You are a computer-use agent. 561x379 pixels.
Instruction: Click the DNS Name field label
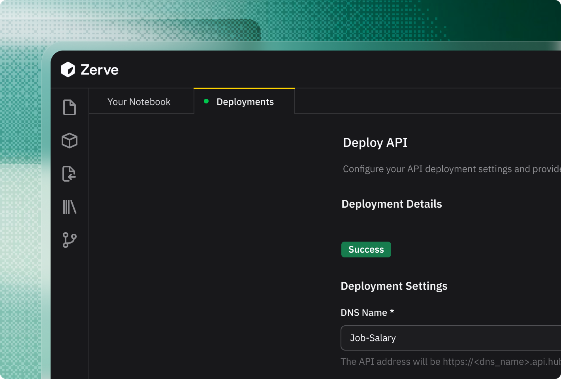tap(364, 313)
